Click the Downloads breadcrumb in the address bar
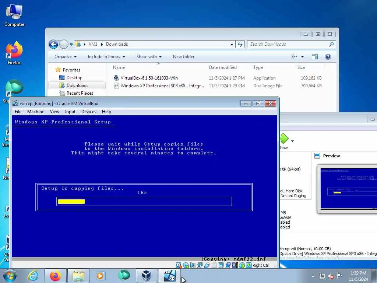 (x=117, y=44)
